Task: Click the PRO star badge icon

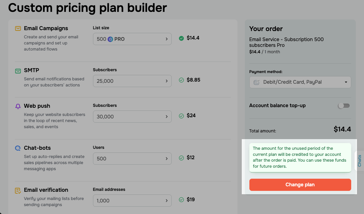Action: point(110,39)
